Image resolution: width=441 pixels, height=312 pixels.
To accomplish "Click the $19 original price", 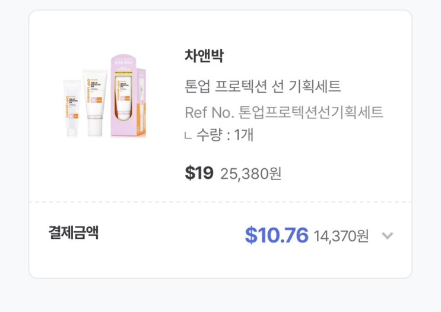I will (x=199, y=173).
